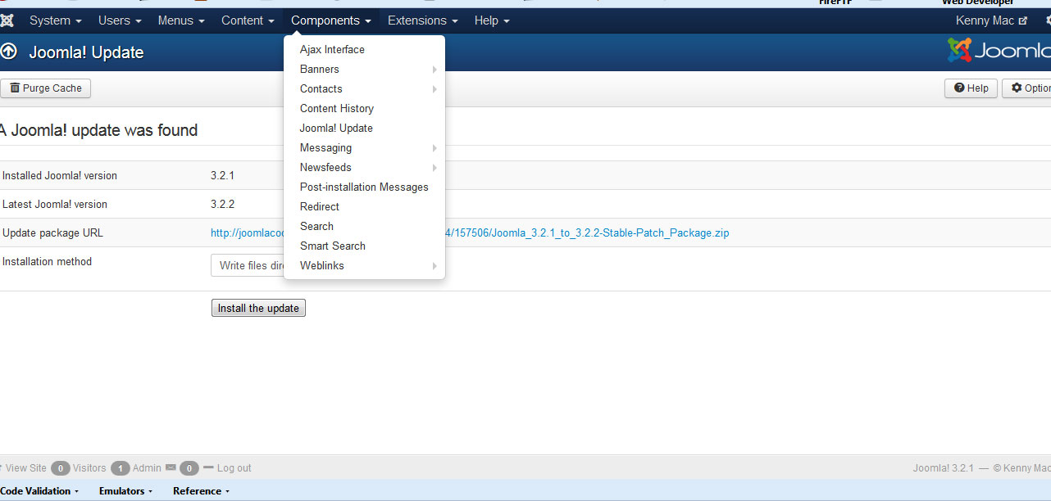
Task: Click the Purge Cache button
Action: (45, 88)
